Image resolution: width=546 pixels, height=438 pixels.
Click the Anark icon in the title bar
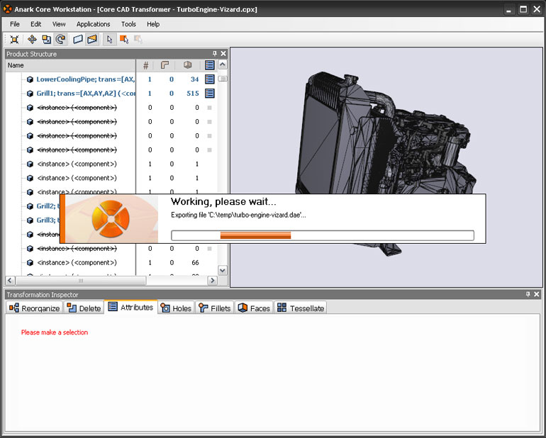7,9
